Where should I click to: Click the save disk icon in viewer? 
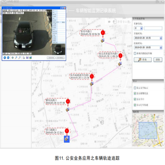tap(27, 58)
